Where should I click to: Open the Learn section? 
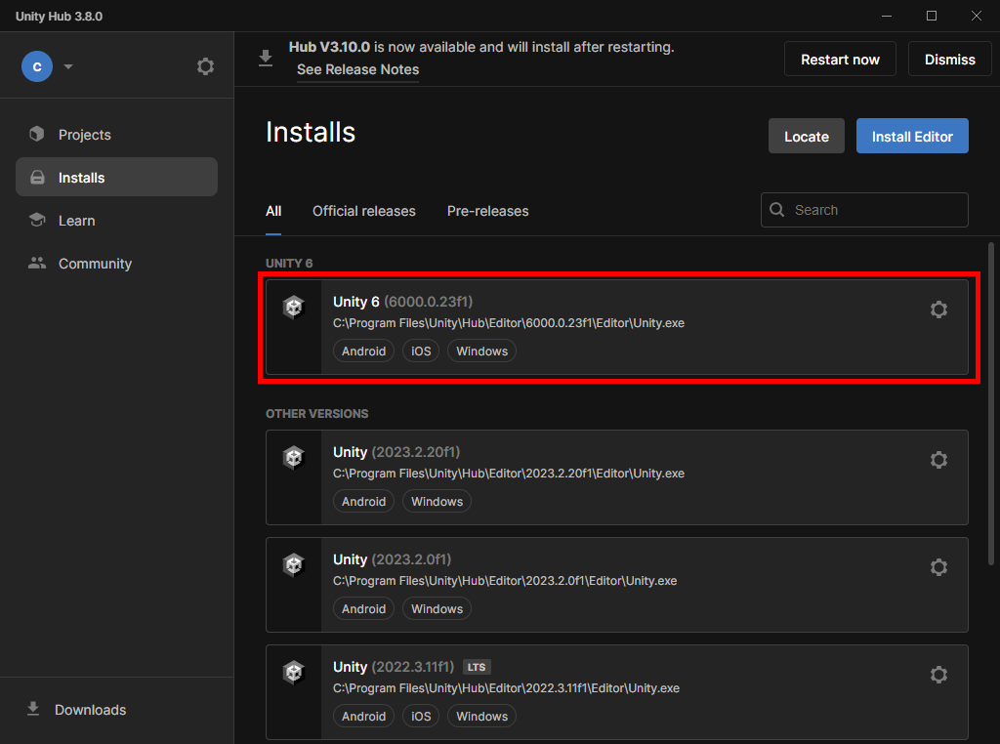click(x=117, y=221)
